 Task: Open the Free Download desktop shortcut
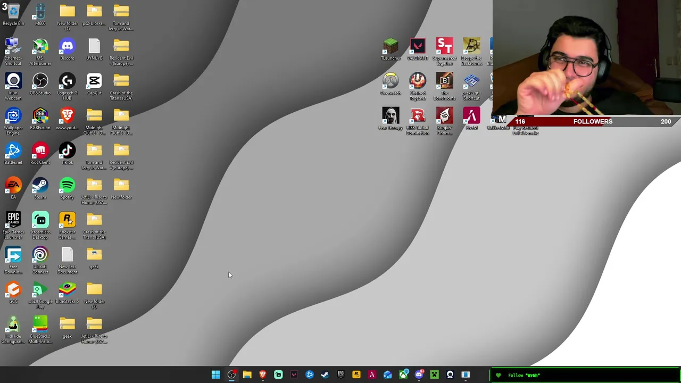point(13,260)
